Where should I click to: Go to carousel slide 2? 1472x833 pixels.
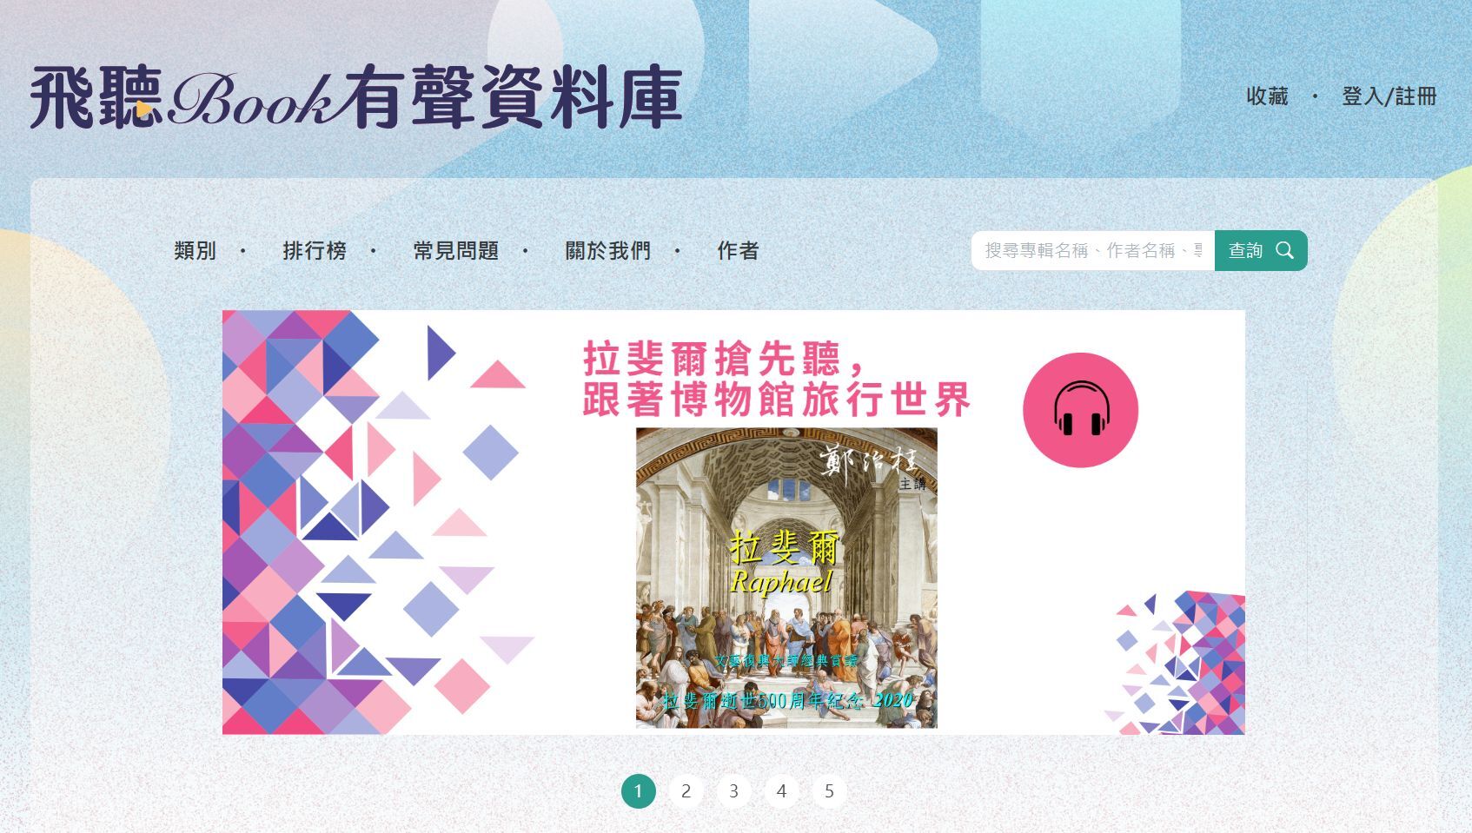(x=686, y=791)
